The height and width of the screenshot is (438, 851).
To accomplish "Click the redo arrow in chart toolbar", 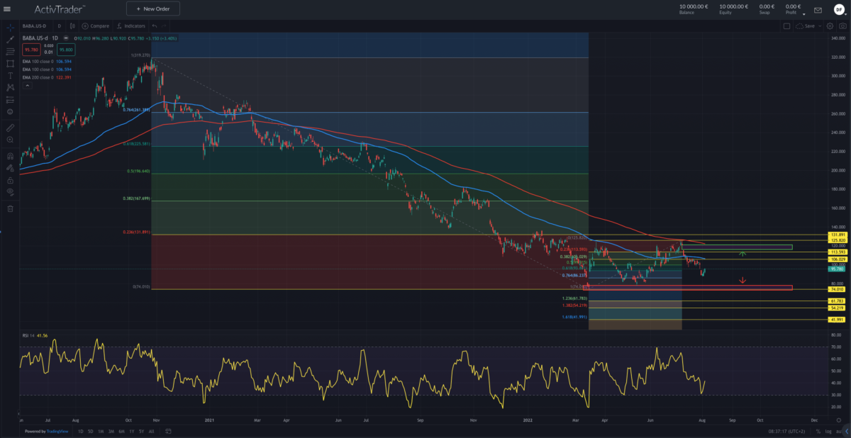I will click(165, 26).
